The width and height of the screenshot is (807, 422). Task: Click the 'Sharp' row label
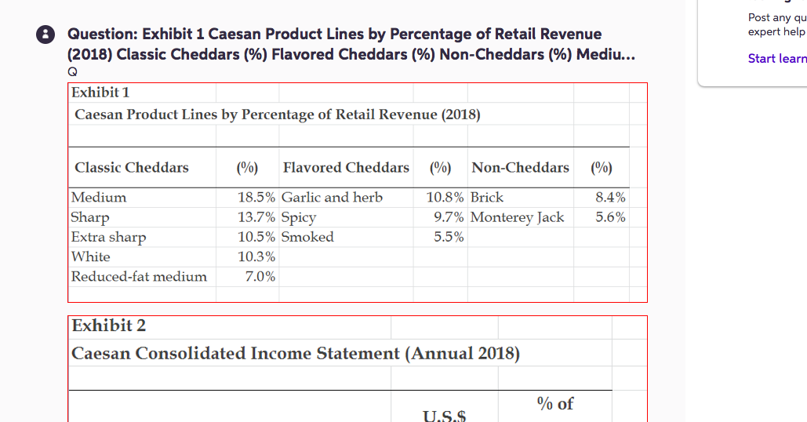90,218
